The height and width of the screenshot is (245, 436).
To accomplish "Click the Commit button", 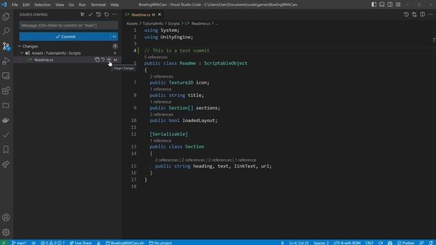I will tap(65, 37).
